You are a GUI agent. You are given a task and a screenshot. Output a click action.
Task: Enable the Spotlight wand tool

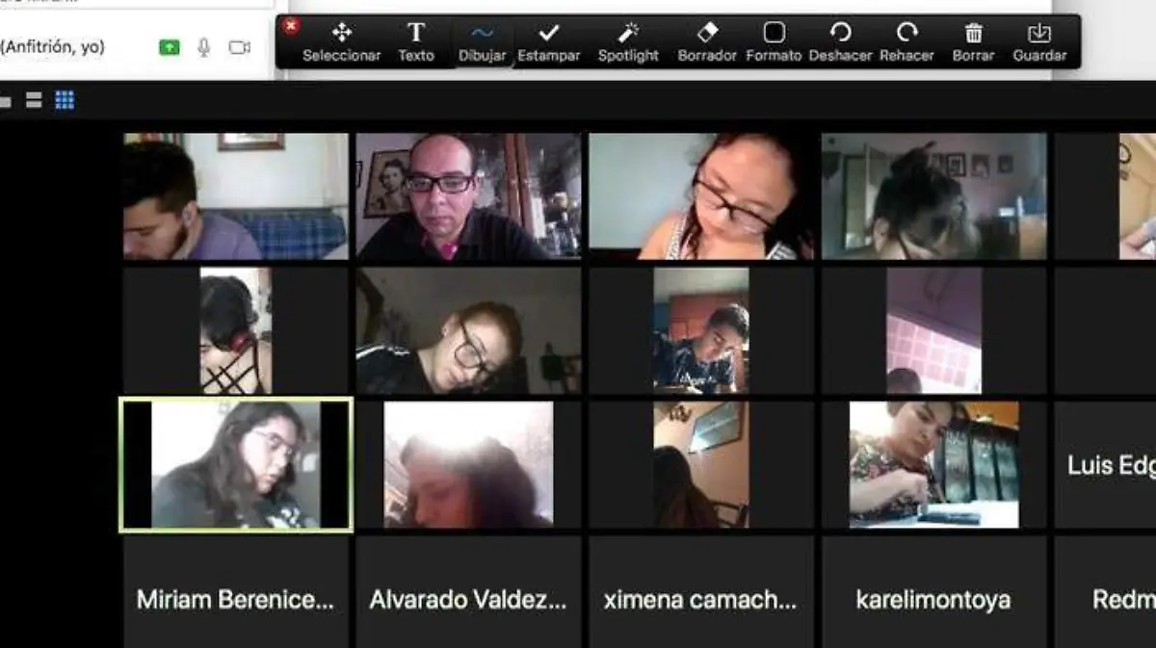pos(628,41)
